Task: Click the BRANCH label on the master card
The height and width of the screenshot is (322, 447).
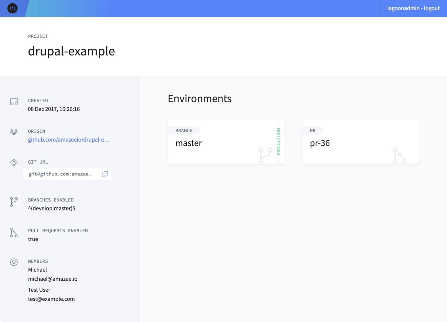Action: point(183,130)
